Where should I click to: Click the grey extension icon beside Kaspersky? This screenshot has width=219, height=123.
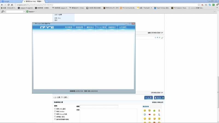[206, 5]
